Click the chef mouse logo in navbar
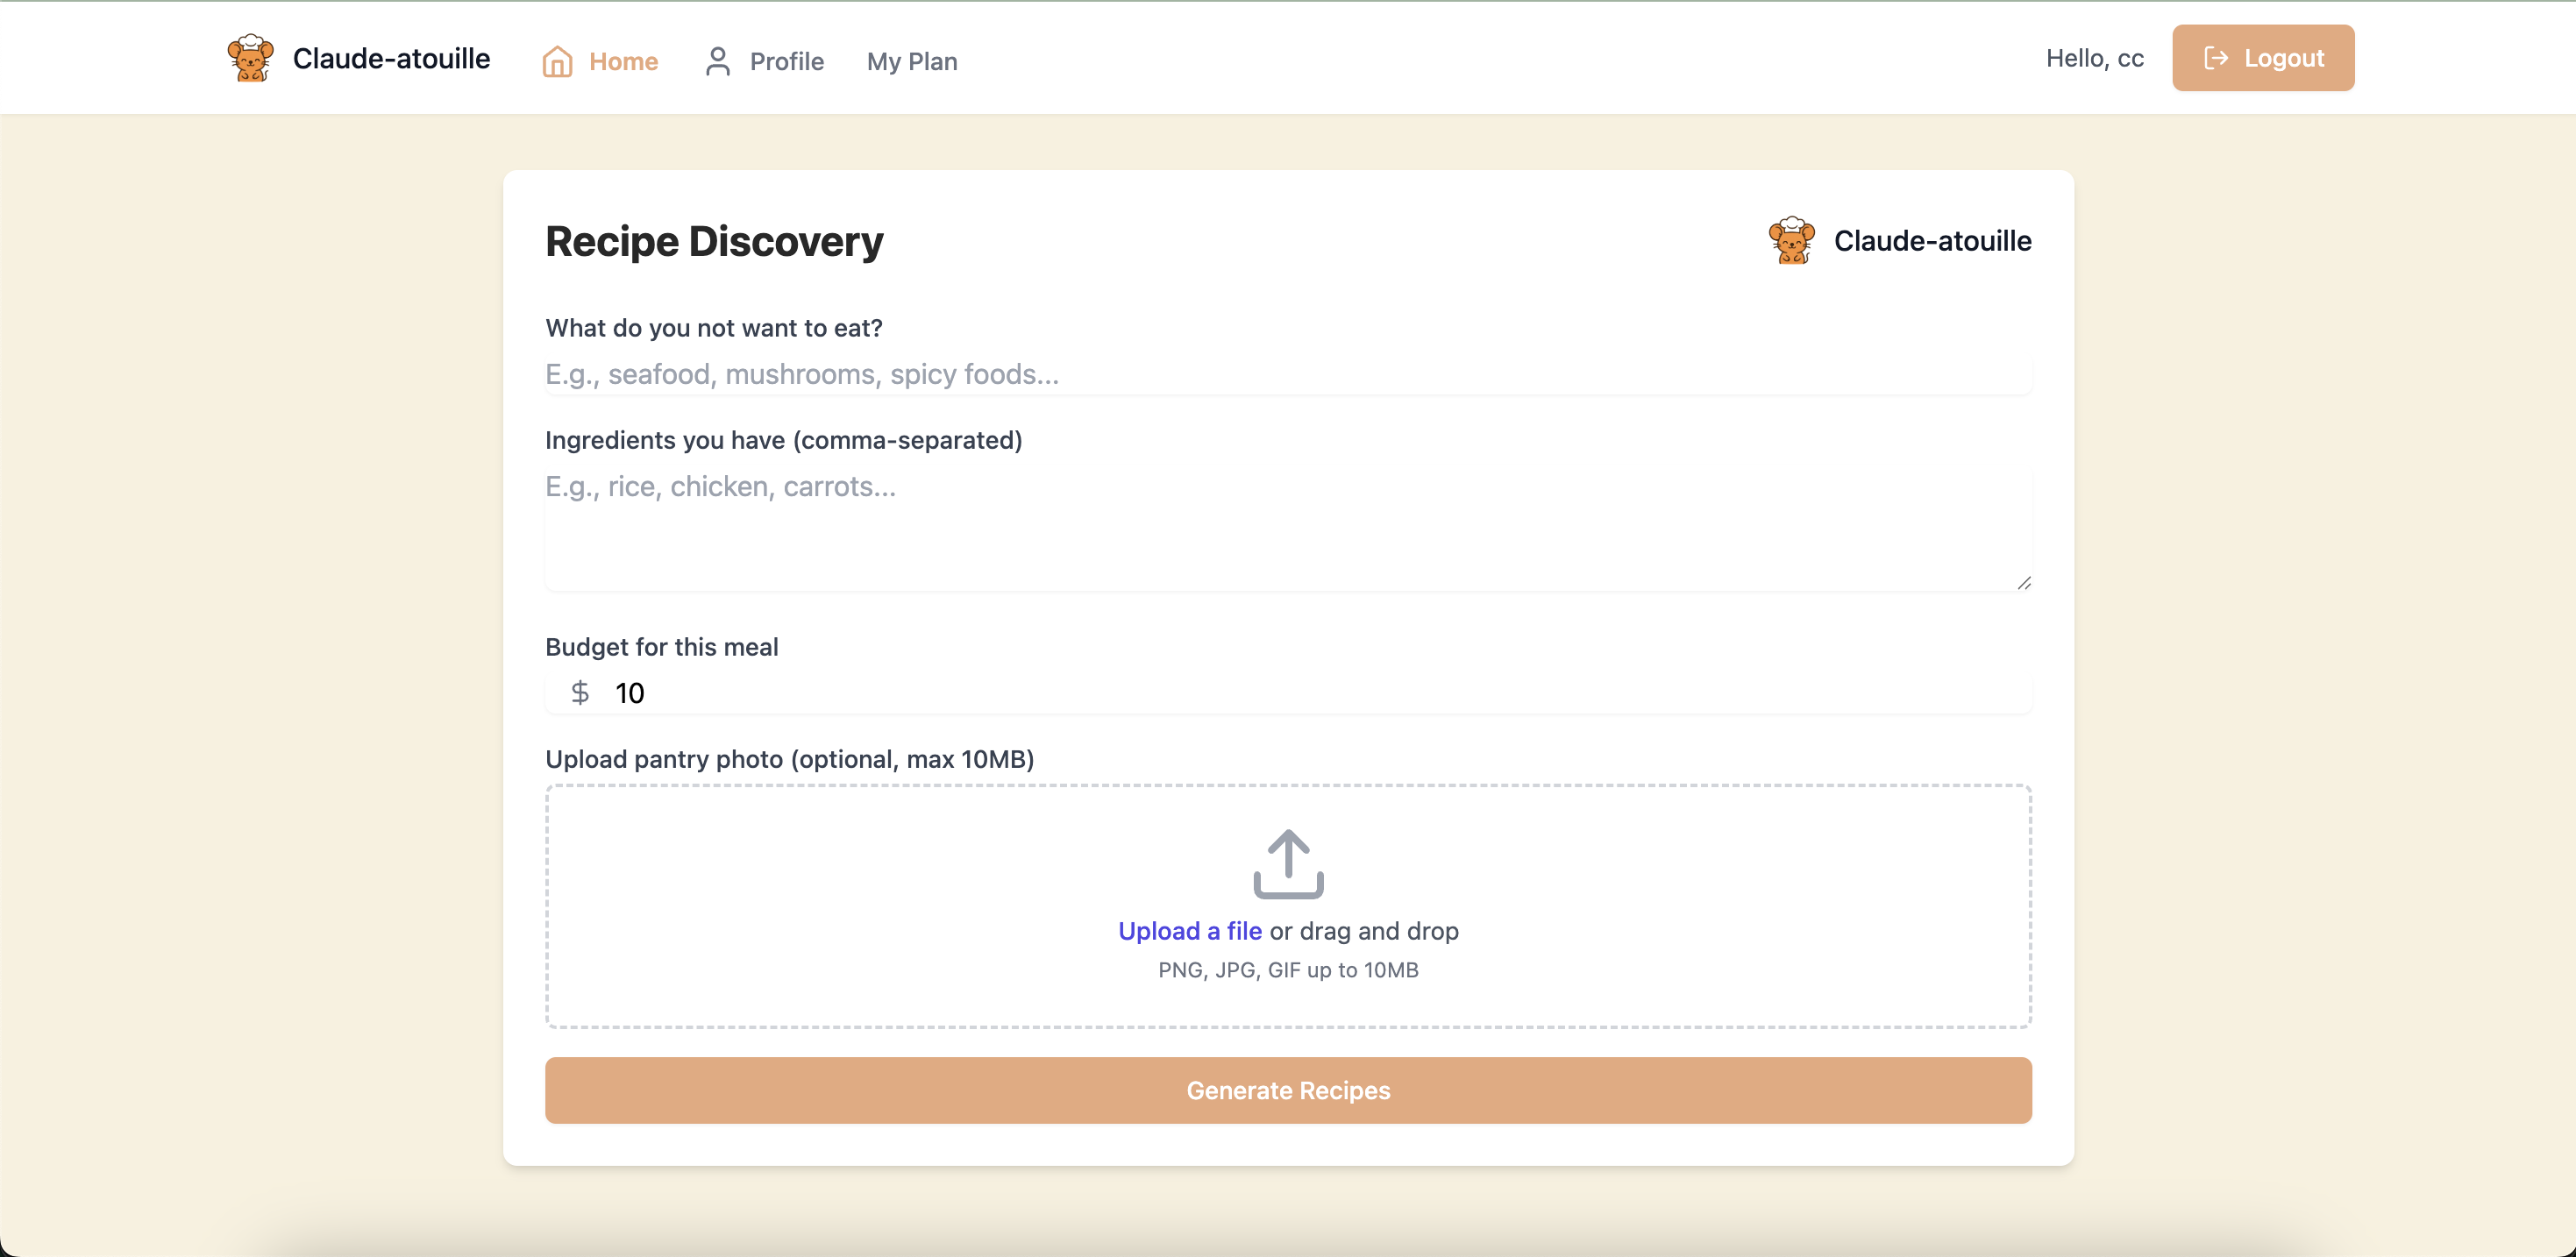Image resolution: width=2576 pixels, height=1257 pixels. 250,58
